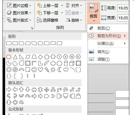This screenshot has height=115, width=135.
Task: Click the 裁剪 crop tool icon
Action: pyautogui.click(x=94, y=8)
